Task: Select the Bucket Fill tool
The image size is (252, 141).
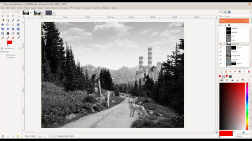Action: tap(13, 33)
